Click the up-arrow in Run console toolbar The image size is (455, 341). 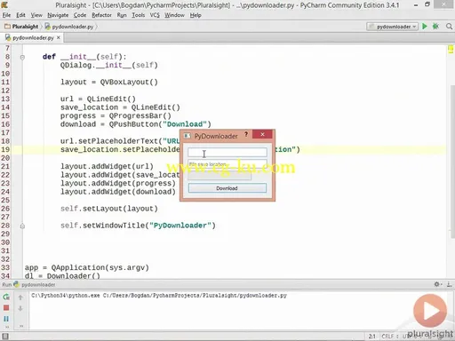click(20, 297)
